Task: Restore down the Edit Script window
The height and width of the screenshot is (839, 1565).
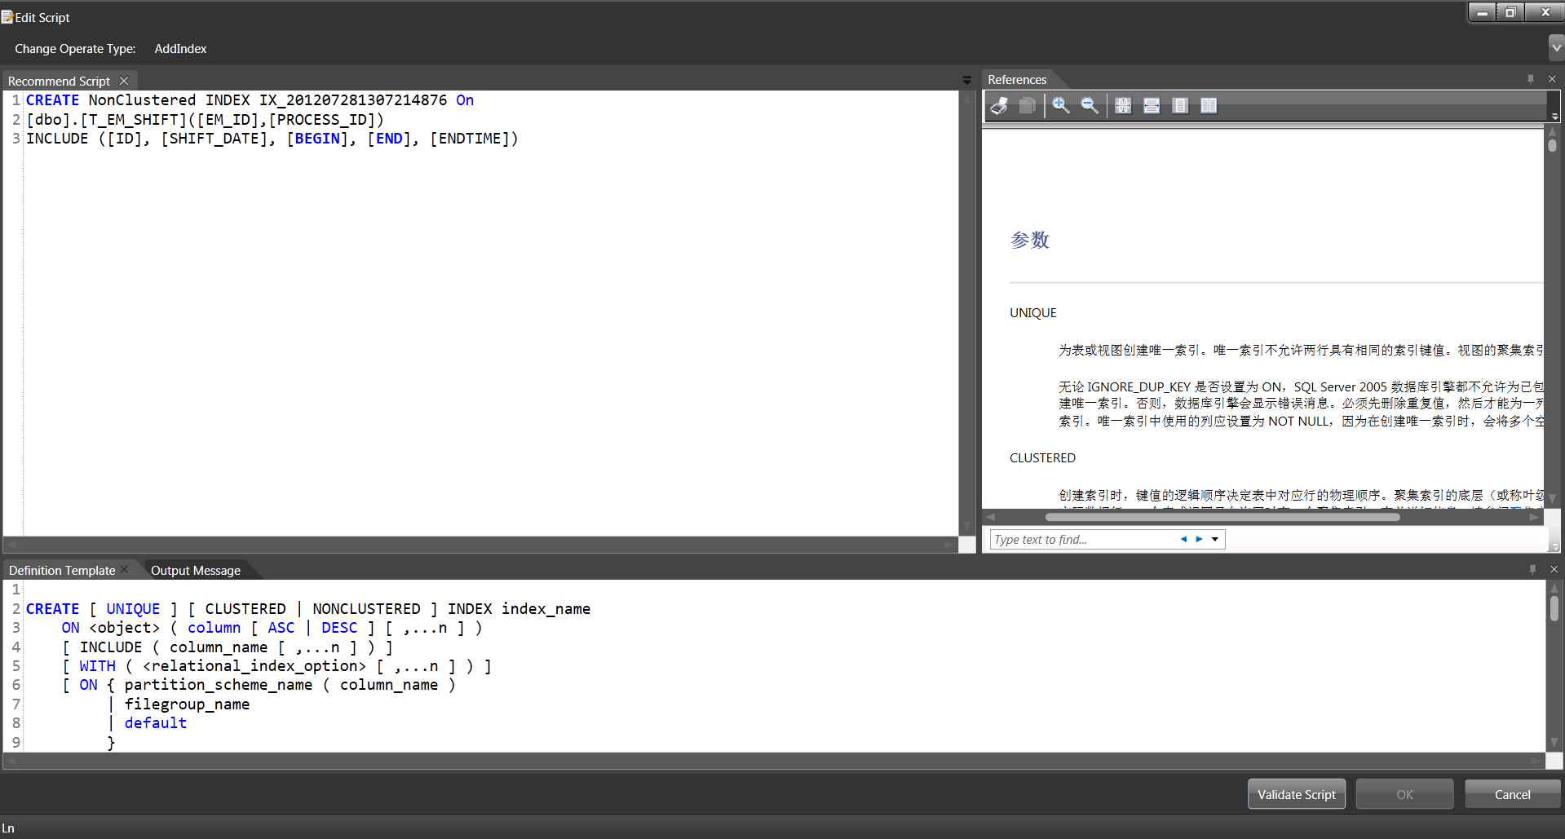Action: point(1510,12)
